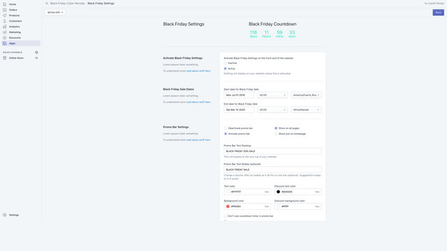Viewport: 447px width, 251px height.
Task: Choose Deactivate promo bar option
Action: point(226,128)
